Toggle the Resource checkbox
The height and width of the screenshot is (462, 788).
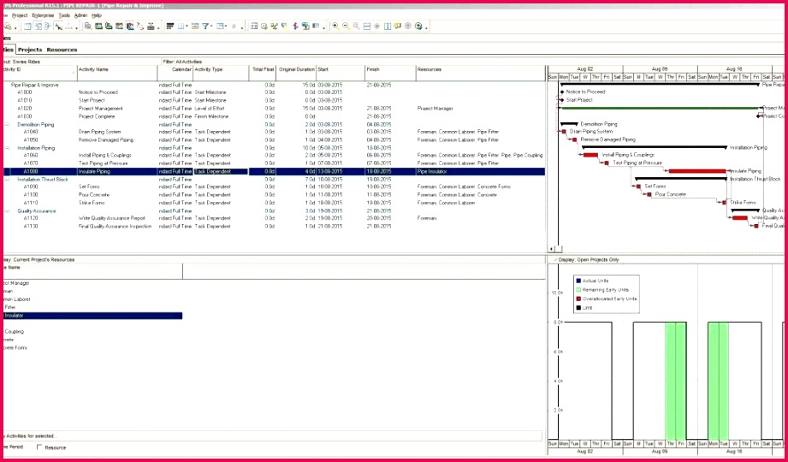pos(39,447)
